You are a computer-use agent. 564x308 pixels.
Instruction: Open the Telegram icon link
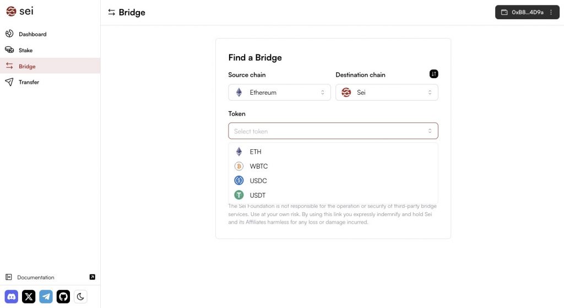pos(46,297)
